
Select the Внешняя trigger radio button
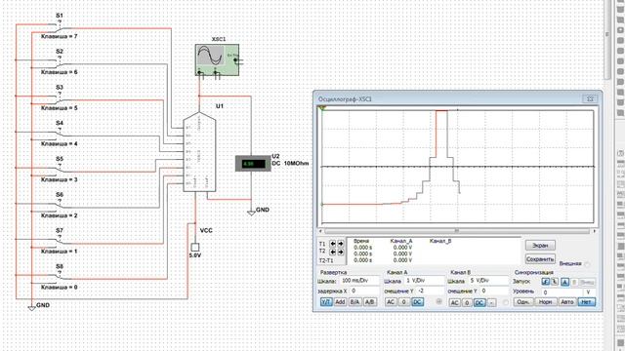[587, 264]
